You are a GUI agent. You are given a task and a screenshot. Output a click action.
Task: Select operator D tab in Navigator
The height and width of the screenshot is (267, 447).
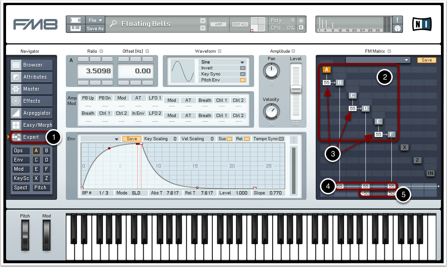pyautogui.click(x=46, y=160)
